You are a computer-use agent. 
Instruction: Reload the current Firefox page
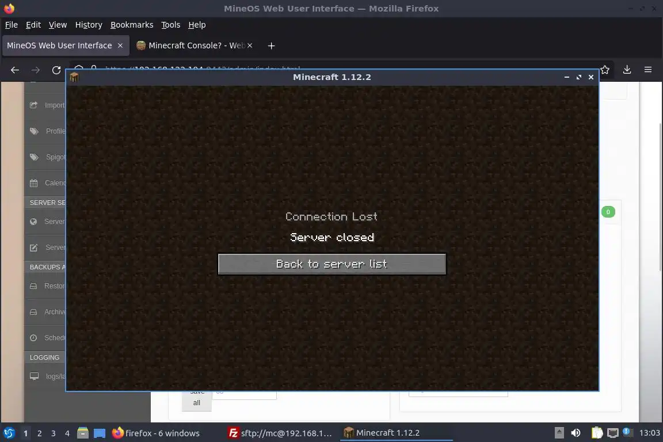(56, 70)
